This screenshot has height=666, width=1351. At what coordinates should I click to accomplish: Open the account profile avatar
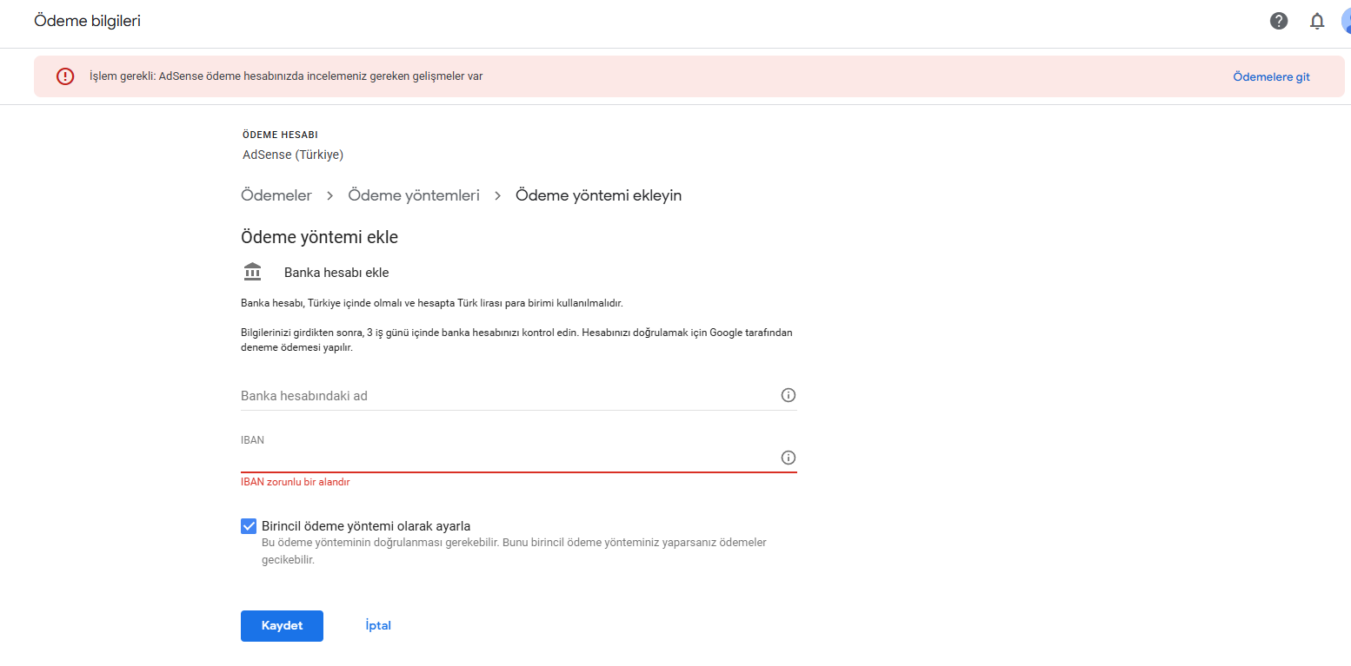coord(1346,21)
